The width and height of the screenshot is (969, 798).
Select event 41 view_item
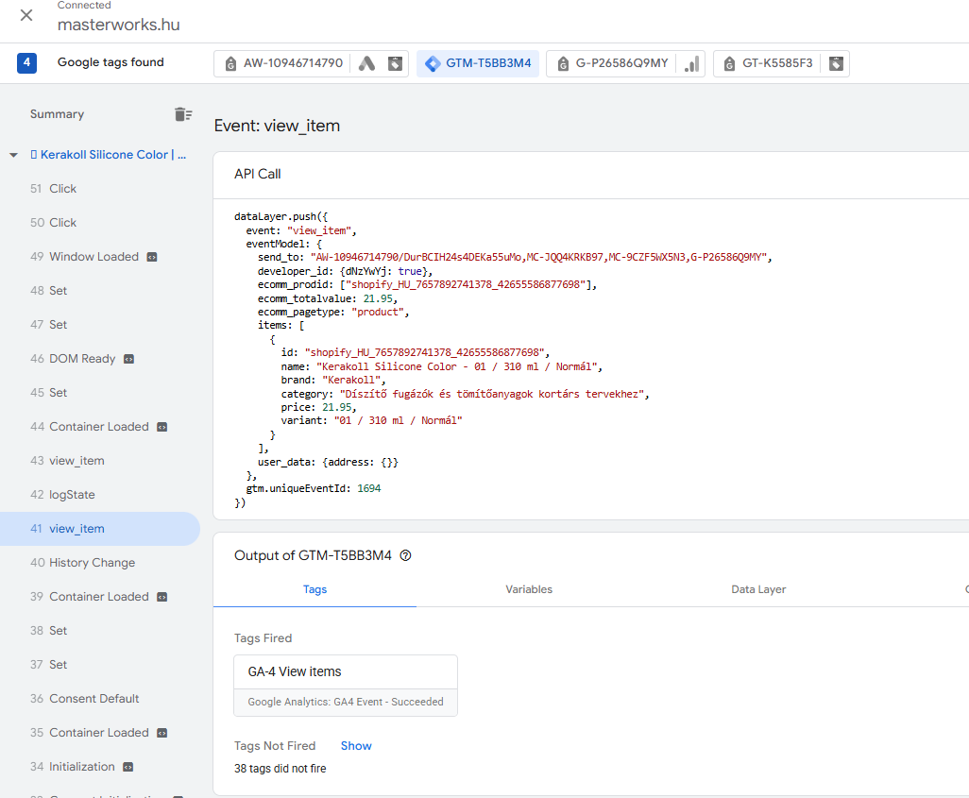[x=100, y=529]
